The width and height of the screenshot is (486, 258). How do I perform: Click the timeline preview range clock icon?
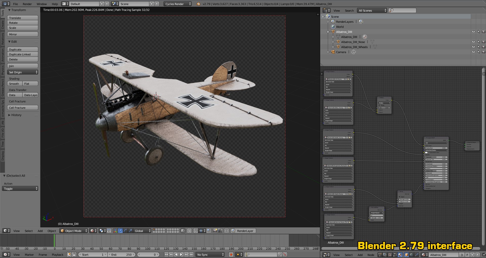(x=69, y=254)
